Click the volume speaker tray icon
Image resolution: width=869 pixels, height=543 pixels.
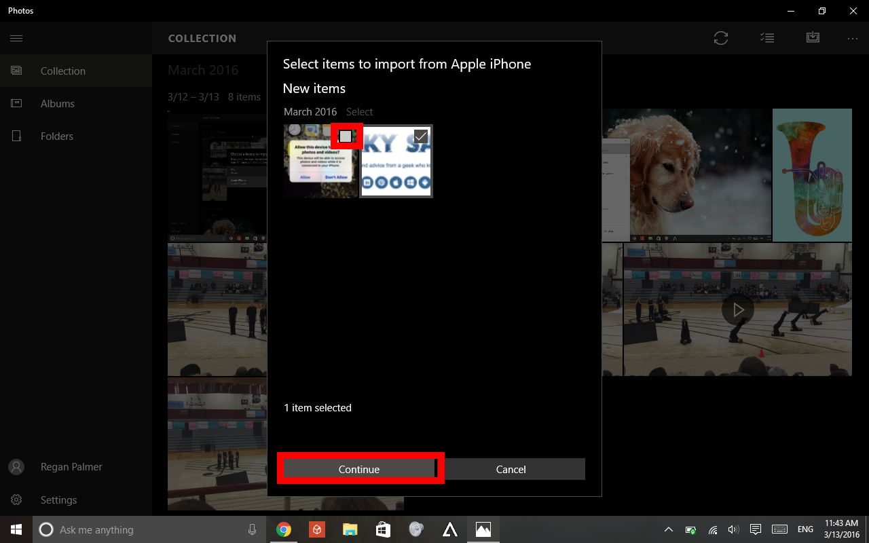click(x=733, y=529)
